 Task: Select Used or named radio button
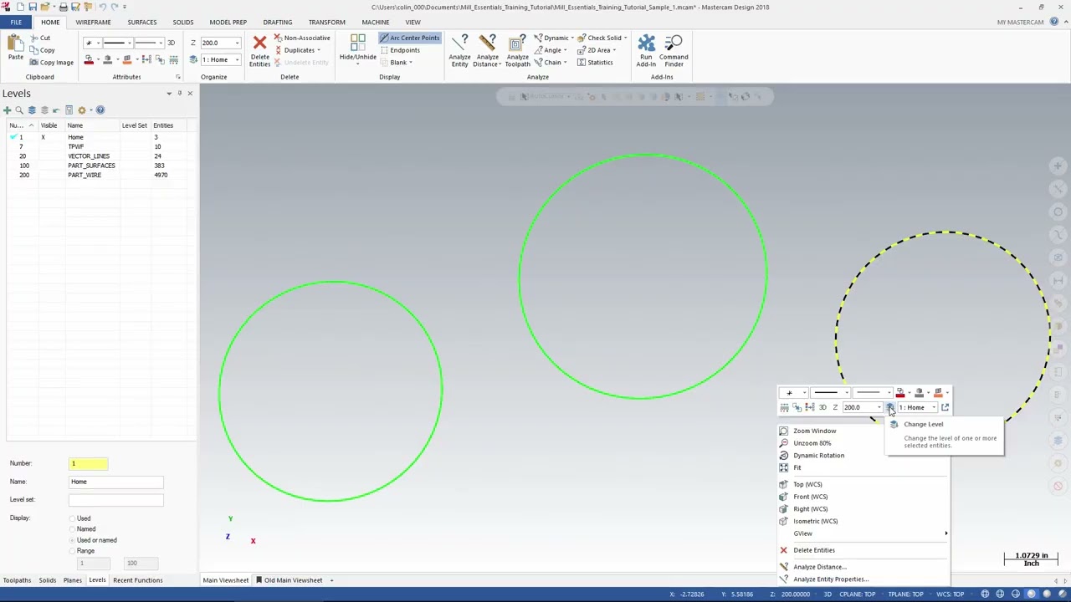coord(73,540)
